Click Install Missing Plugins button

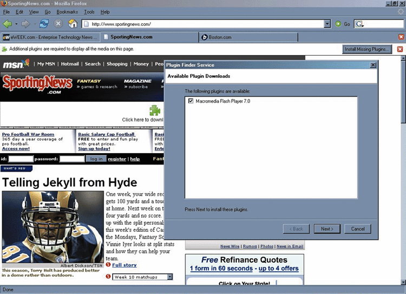coord(367,49)
